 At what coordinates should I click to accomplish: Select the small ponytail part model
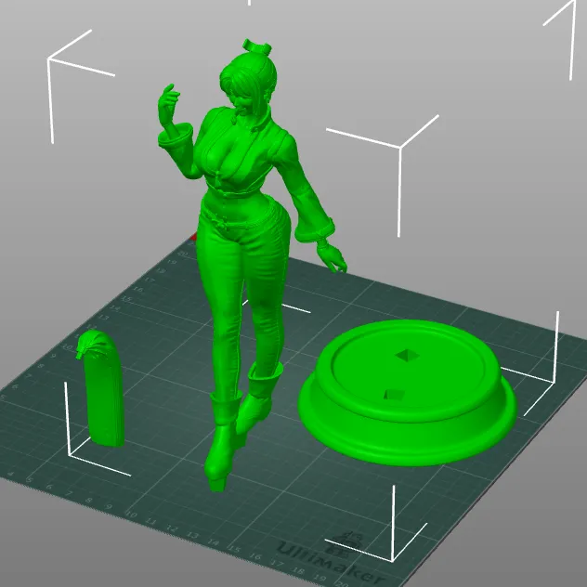(100, 390)
